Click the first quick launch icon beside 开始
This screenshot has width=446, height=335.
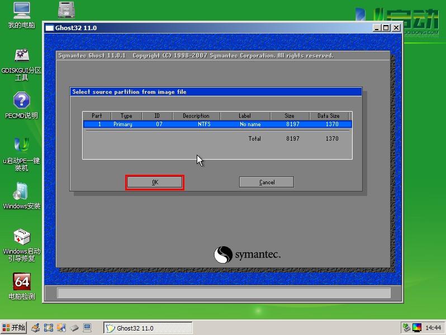(35, 328)
